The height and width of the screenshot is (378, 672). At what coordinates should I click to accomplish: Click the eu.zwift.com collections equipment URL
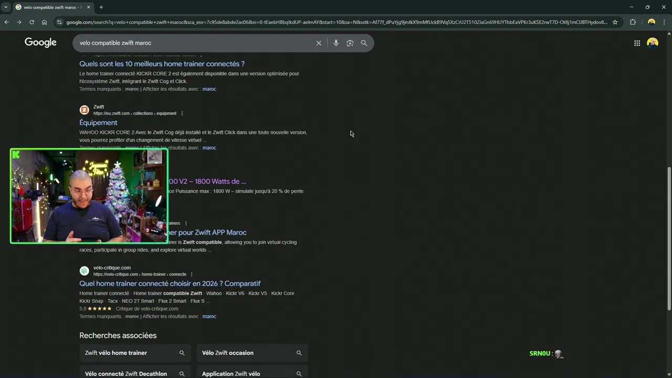135,113
